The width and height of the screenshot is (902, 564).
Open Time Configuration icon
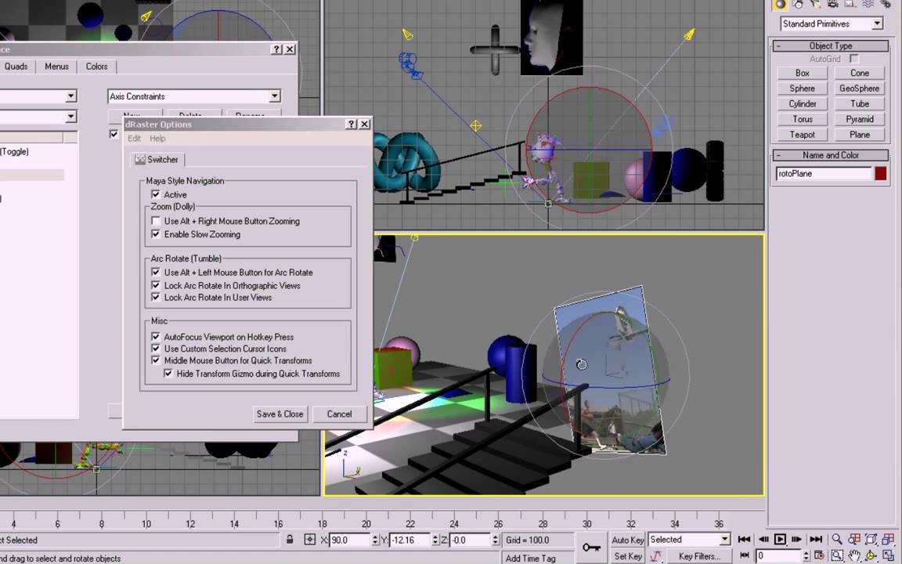click(818, 556)
